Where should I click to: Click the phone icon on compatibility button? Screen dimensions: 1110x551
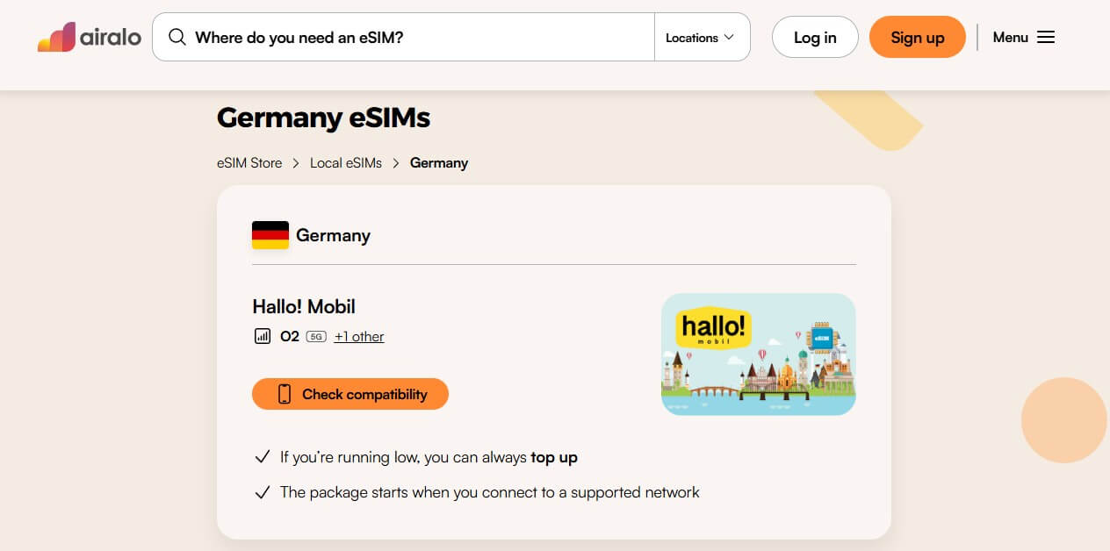pyautogui.click(x=284, y=394)
